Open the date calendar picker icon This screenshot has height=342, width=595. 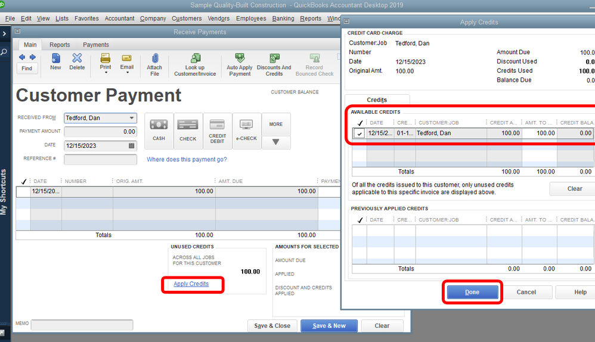(132, 145)
